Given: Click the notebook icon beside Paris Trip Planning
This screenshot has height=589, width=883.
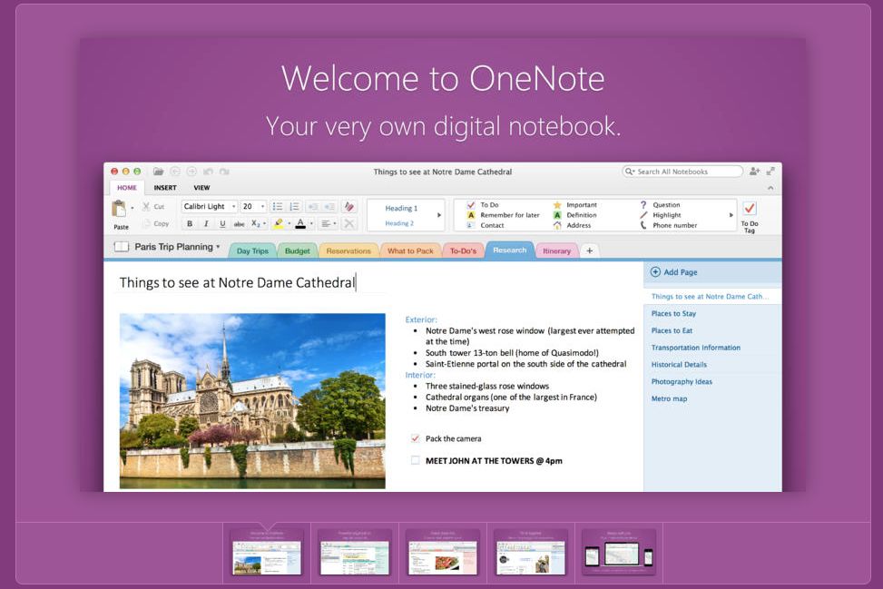Looking at the screenshot, I should [x=121, y=247].
